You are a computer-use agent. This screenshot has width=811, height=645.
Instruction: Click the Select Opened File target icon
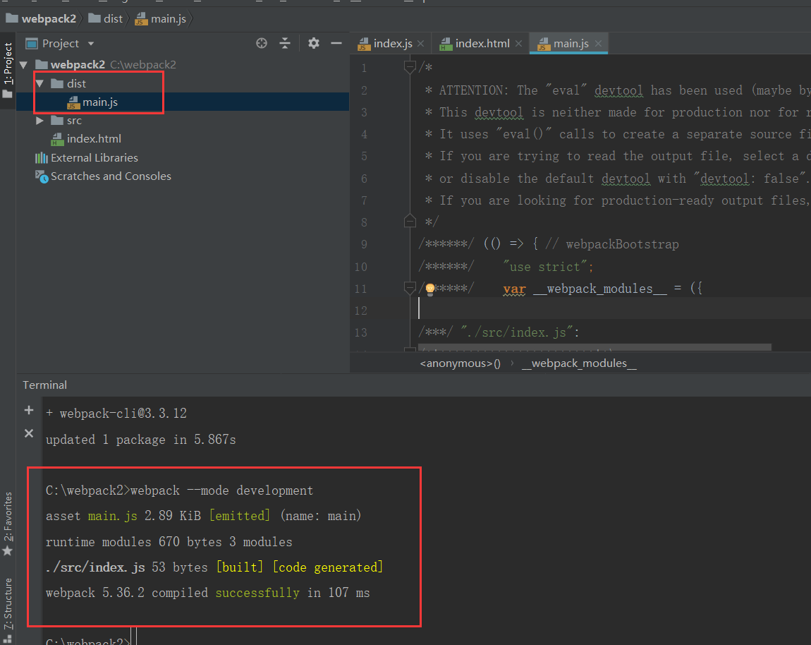[262, 43]
